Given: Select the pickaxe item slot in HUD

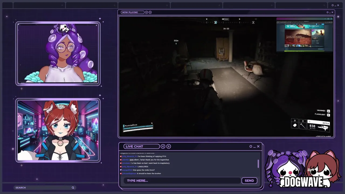Looking at the screenshot, I should pos(303,124).
